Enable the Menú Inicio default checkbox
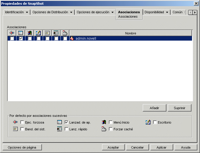Screen dimensions: 200x153 point(111,122)
